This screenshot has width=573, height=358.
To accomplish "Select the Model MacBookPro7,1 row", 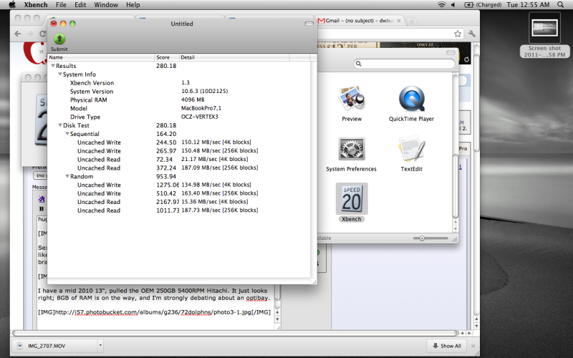I will tap(179, 108).
